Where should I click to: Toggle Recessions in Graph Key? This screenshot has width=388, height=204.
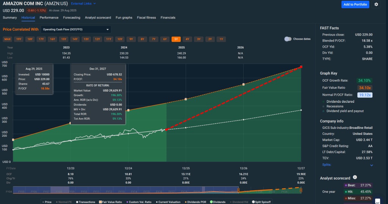(335, 107)
